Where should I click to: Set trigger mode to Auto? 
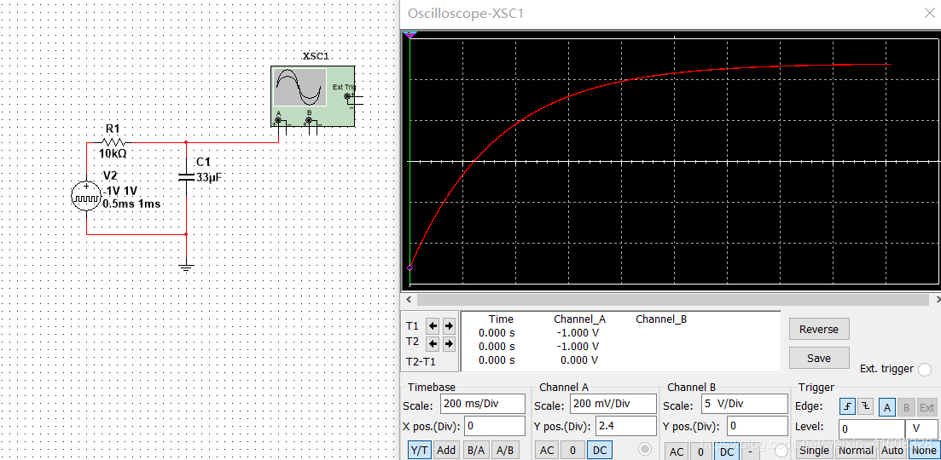point(892,451)
